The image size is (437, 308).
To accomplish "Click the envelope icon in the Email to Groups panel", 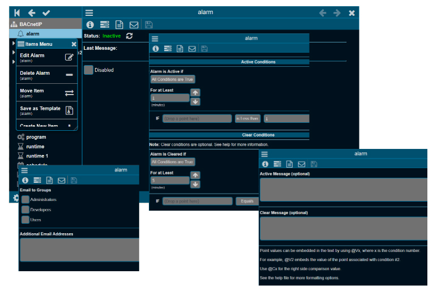I will coord(62,180).
